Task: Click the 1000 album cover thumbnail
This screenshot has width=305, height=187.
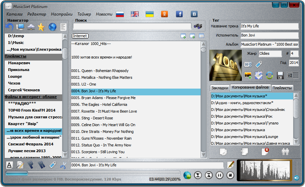Action: click(225, 65)
